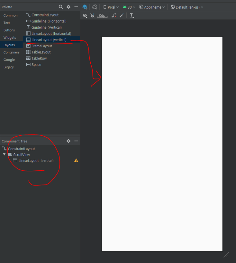Select the Legacy palette category
This screenshot has height=263, width=236.
click(x=9, y=67)
